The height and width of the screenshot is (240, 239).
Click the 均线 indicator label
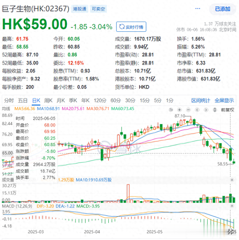(6, 109)
